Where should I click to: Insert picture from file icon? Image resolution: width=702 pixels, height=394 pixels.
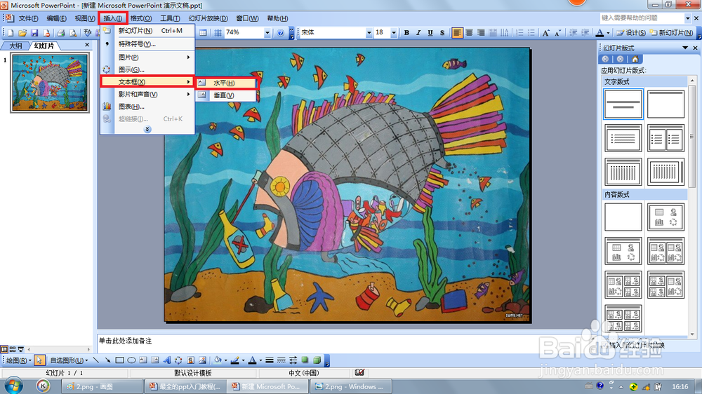click(x=202, y=360)
